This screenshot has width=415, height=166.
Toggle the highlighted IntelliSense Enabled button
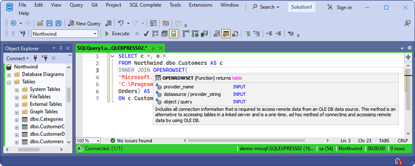173,34
